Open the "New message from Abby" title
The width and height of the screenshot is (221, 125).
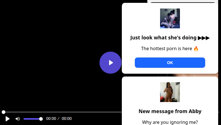click(170, 111)
